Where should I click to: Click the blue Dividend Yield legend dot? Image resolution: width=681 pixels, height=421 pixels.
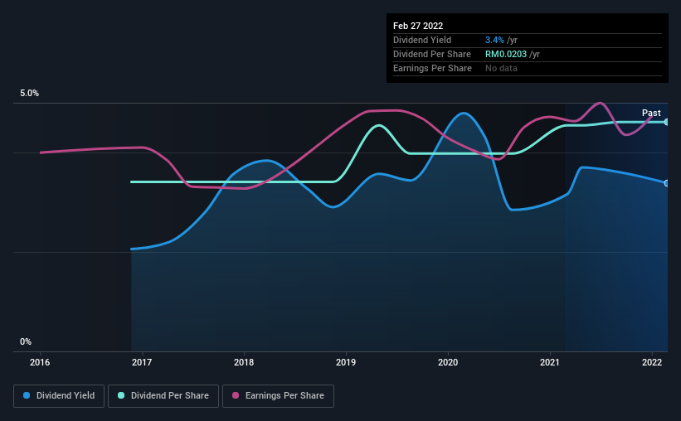point(27,395)
